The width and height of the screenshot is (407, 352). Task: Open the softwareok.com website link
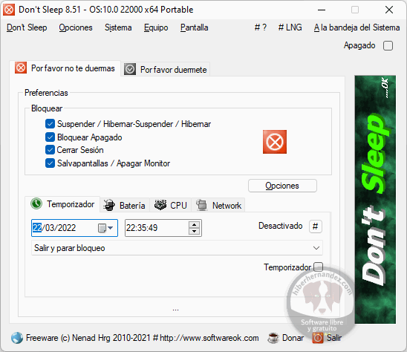pos(209,338)
